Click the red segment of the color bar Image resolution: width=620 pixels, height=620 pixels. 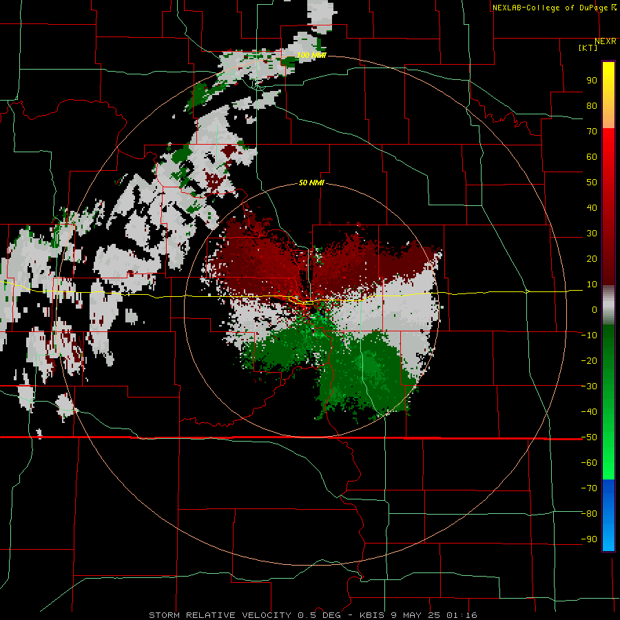point(608,207)
